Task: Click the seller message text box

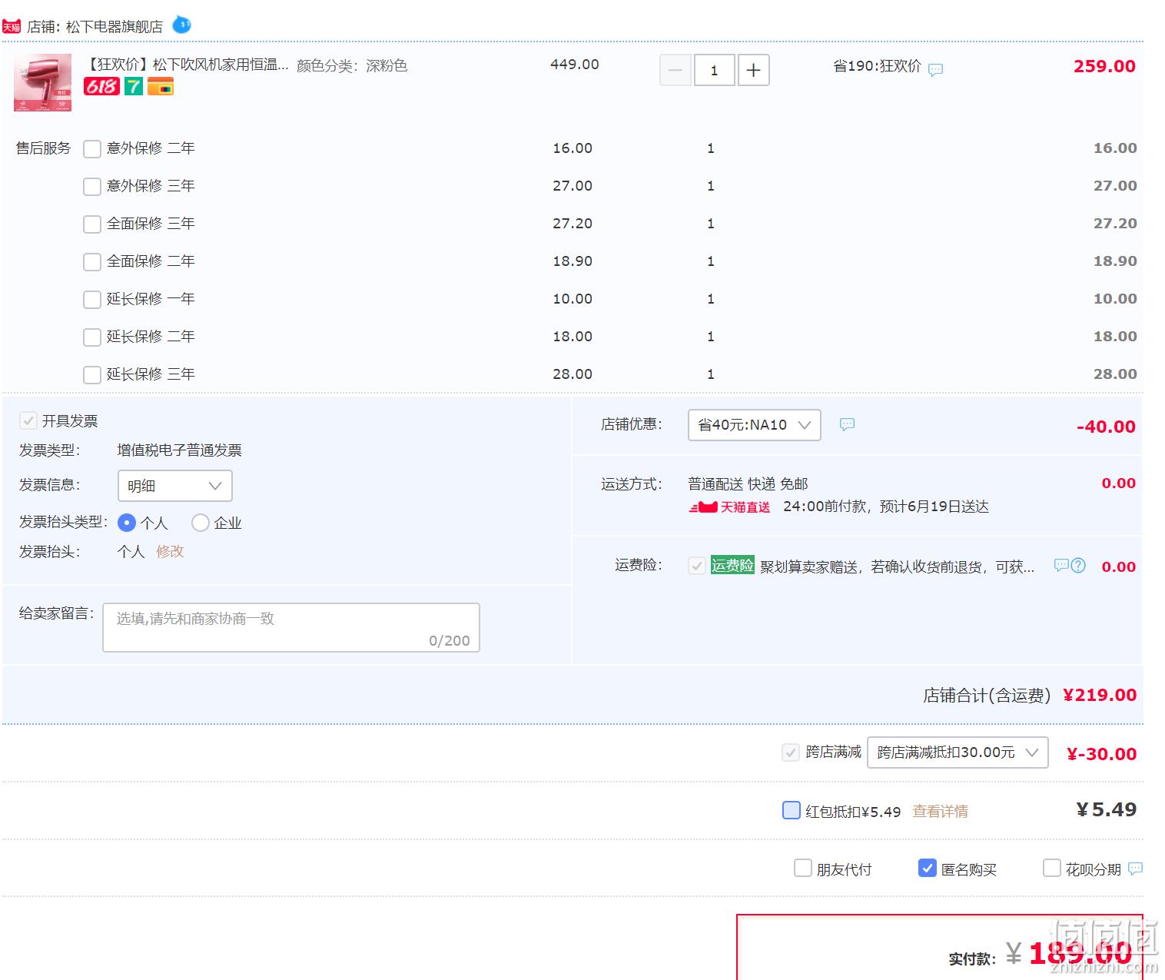Action: (x=291, y=627)
